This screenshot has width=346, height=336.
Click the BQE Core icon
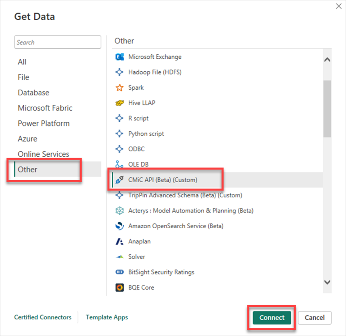coord(119,288)
